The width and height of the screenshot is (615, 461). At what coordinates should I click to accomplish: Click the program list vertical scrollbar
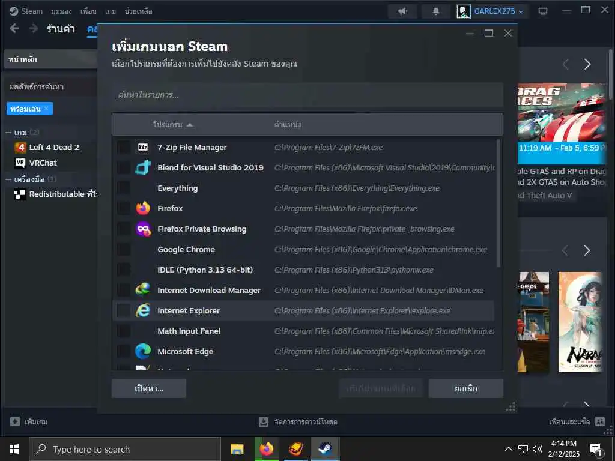[x=498, y=203]
